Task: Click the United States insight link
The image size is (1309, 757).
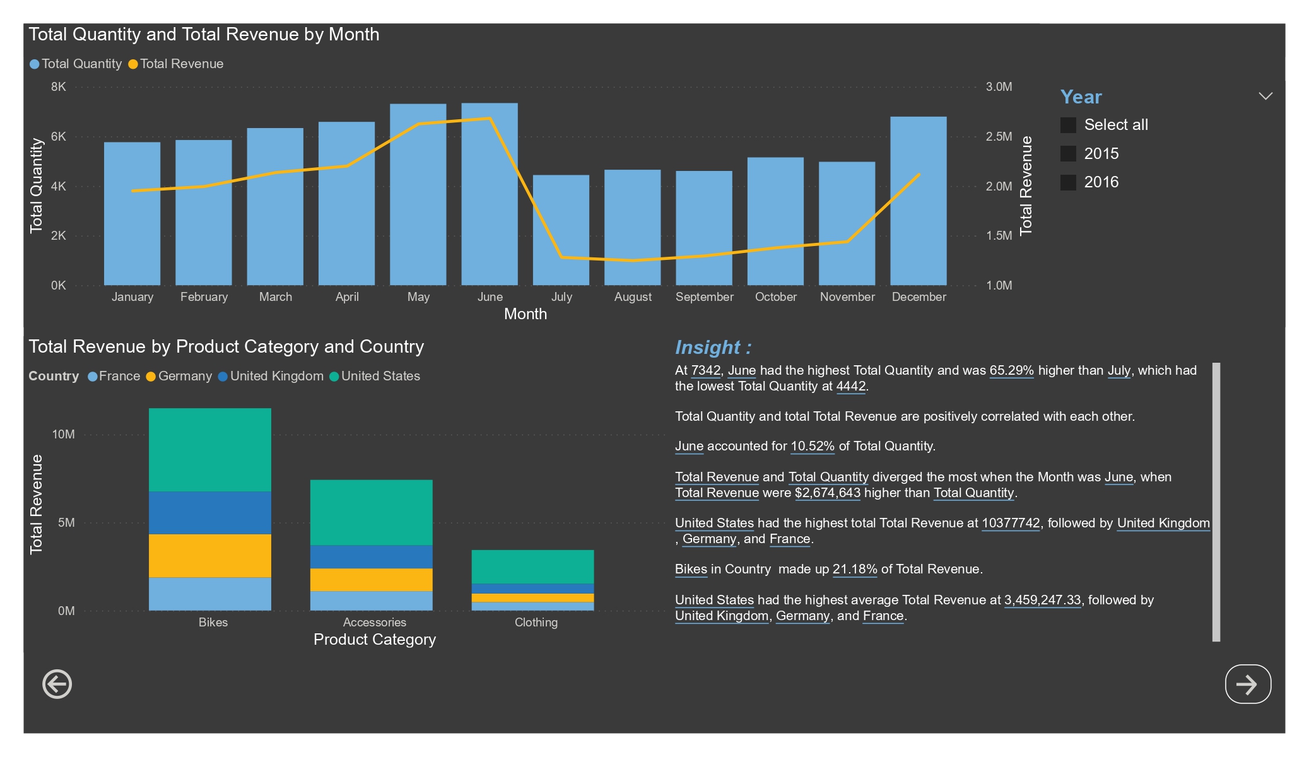Action: click(x=714, y=522)
